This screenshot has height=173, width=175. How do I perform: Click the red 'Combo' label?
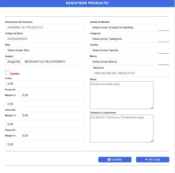(15, 74)
